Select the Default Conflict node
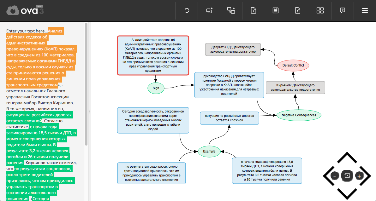 pyautogui.click(x=293, y=65)
